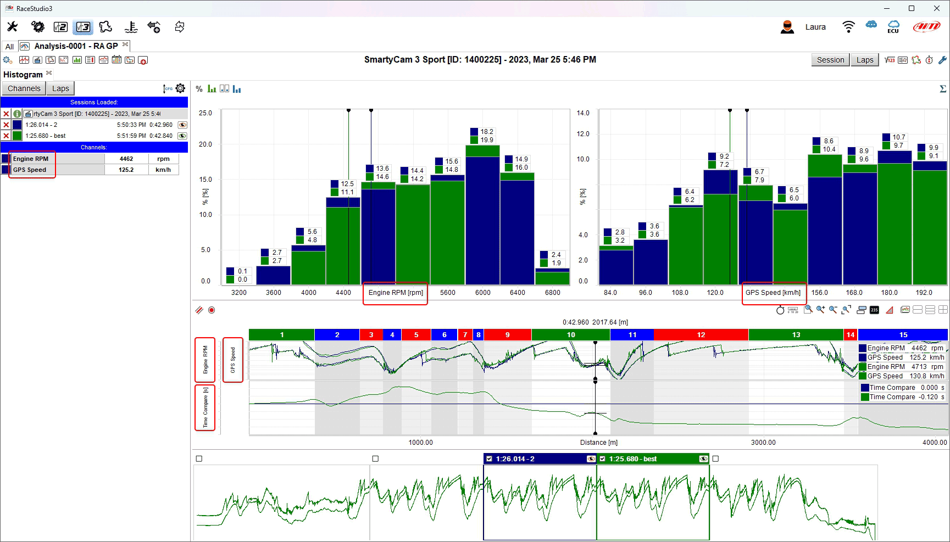This screenshot has height=542, width=950.
Task: Remove the 1:25.680 - best lap
Action: 6,136
